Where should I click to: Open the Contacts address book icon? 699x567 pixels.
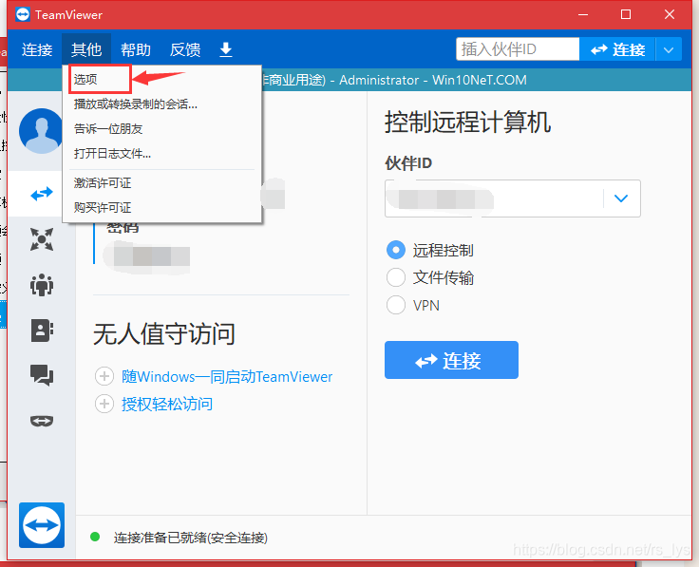coord(42,331)
